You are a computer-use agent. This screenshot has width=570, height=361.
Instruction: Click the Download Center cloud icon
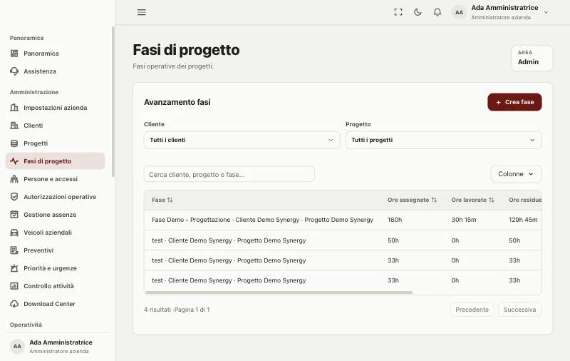[x=14, y=304]
